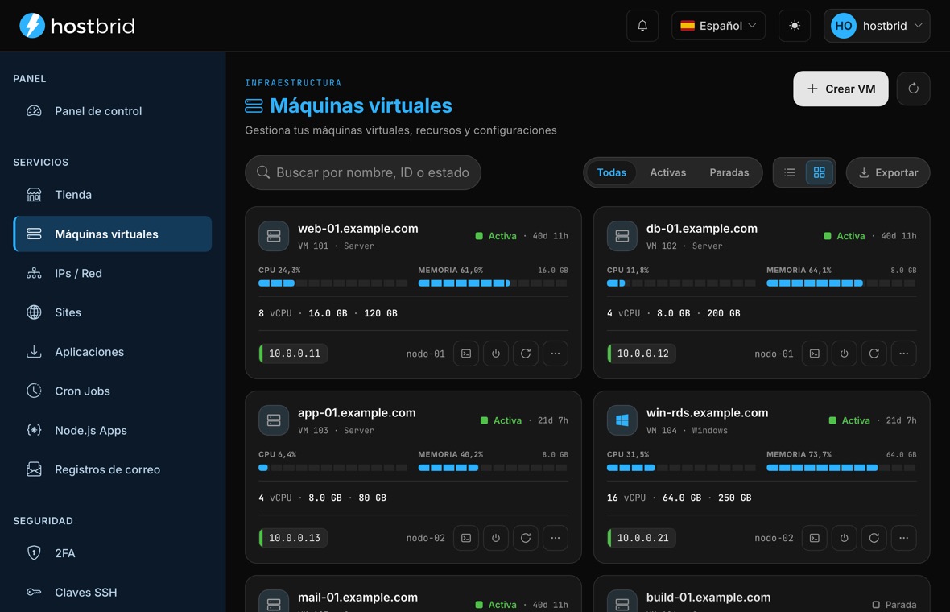Select the Activas filter tab
This screenshot has height=612, width=950.
(667, 172)
